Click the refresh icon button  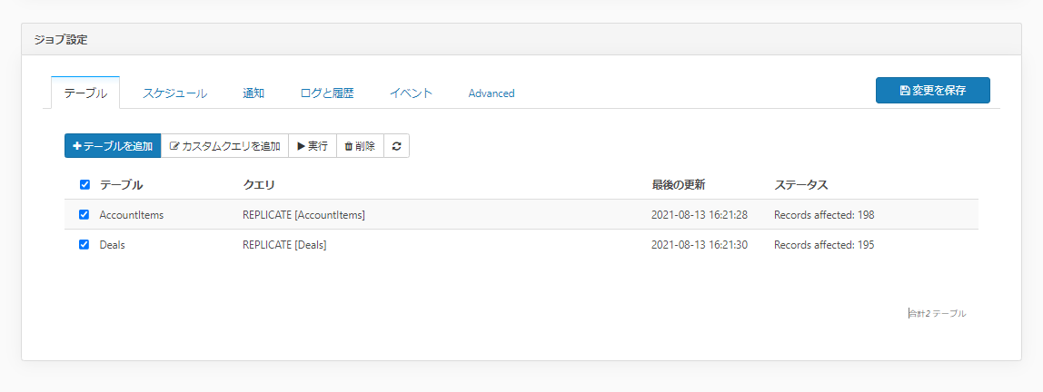click(x=396, y=146)
